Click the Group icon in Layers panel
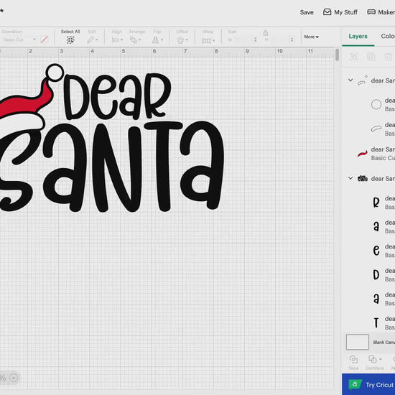The image size is (395, 395). pyautogui.click(x=353, y=57)
